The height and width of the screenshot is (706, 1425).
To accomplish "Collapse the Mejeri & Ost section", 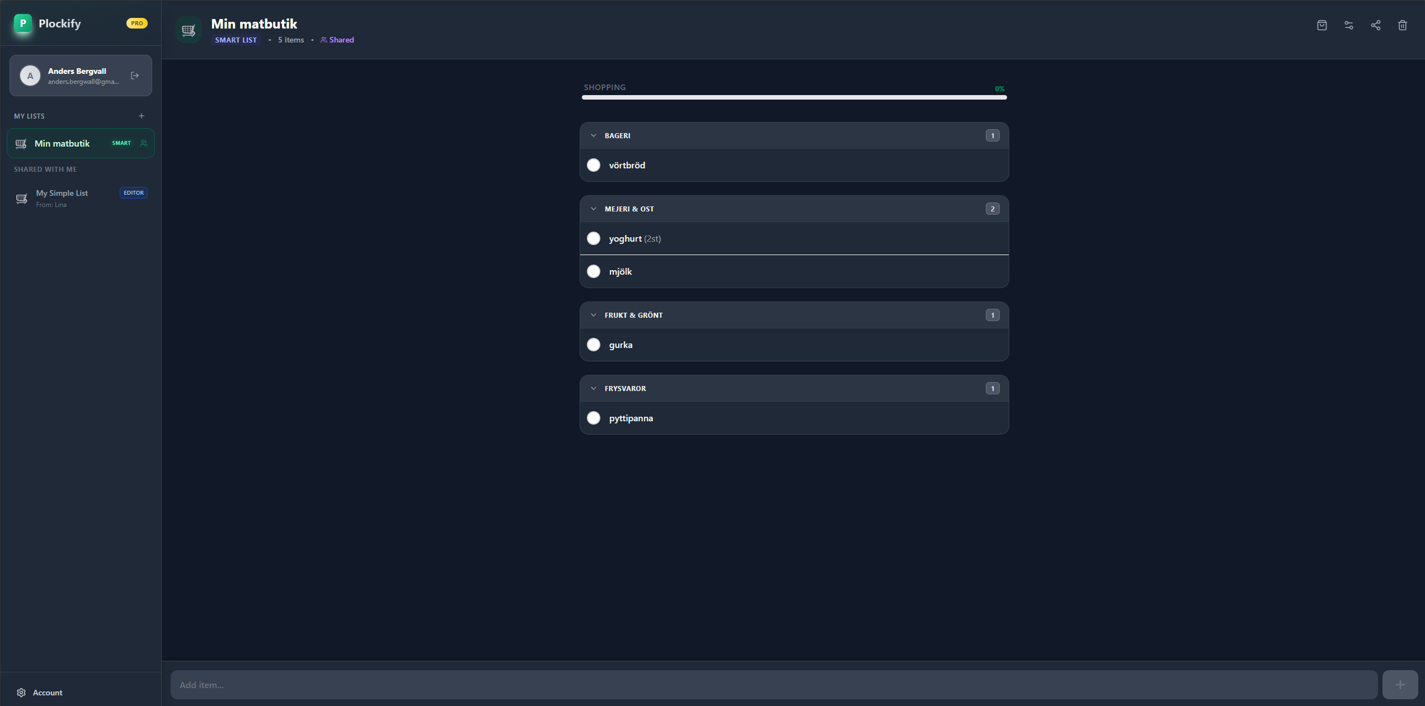I will pyautogui.click(x=594, y=209).
